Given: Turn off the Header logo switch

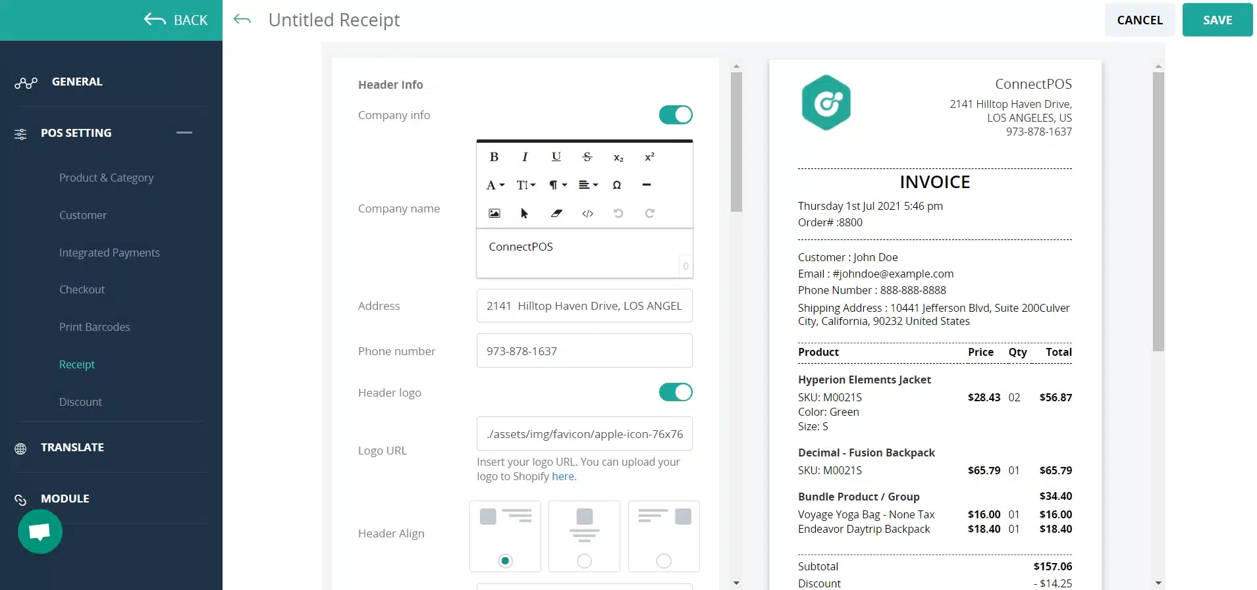Looking at the screenshot, I should point(676,393).
